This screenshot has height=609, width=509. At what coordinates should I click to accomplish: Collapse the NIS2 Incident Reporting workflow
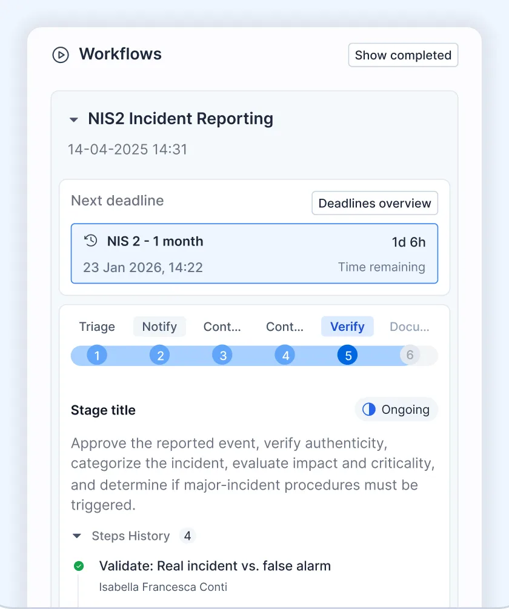[74, 119]
